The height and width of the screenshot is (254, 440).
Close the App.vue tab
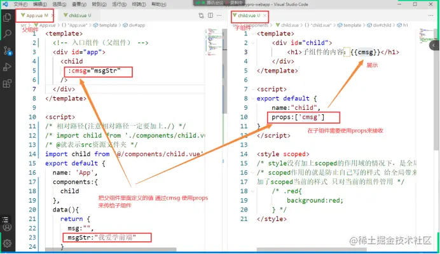[x=53, y=15]
